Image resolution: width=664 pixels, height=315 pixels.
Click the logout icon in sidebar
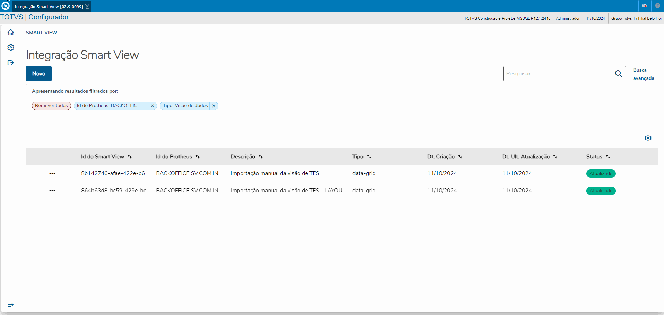[x=11, y=63]
